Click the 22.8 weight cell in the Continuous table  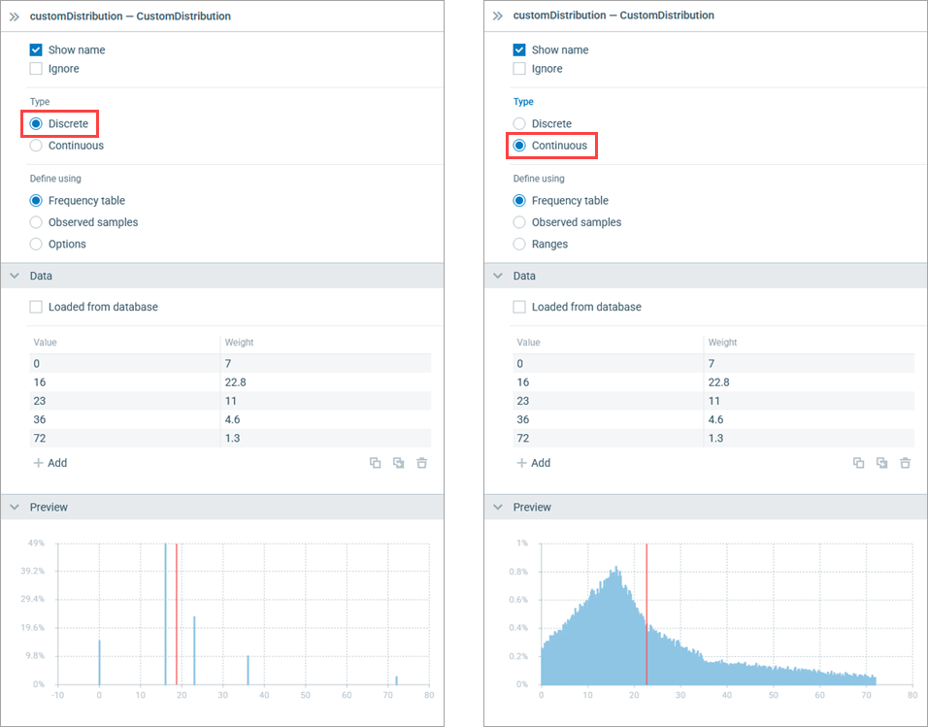pos(721,382)
